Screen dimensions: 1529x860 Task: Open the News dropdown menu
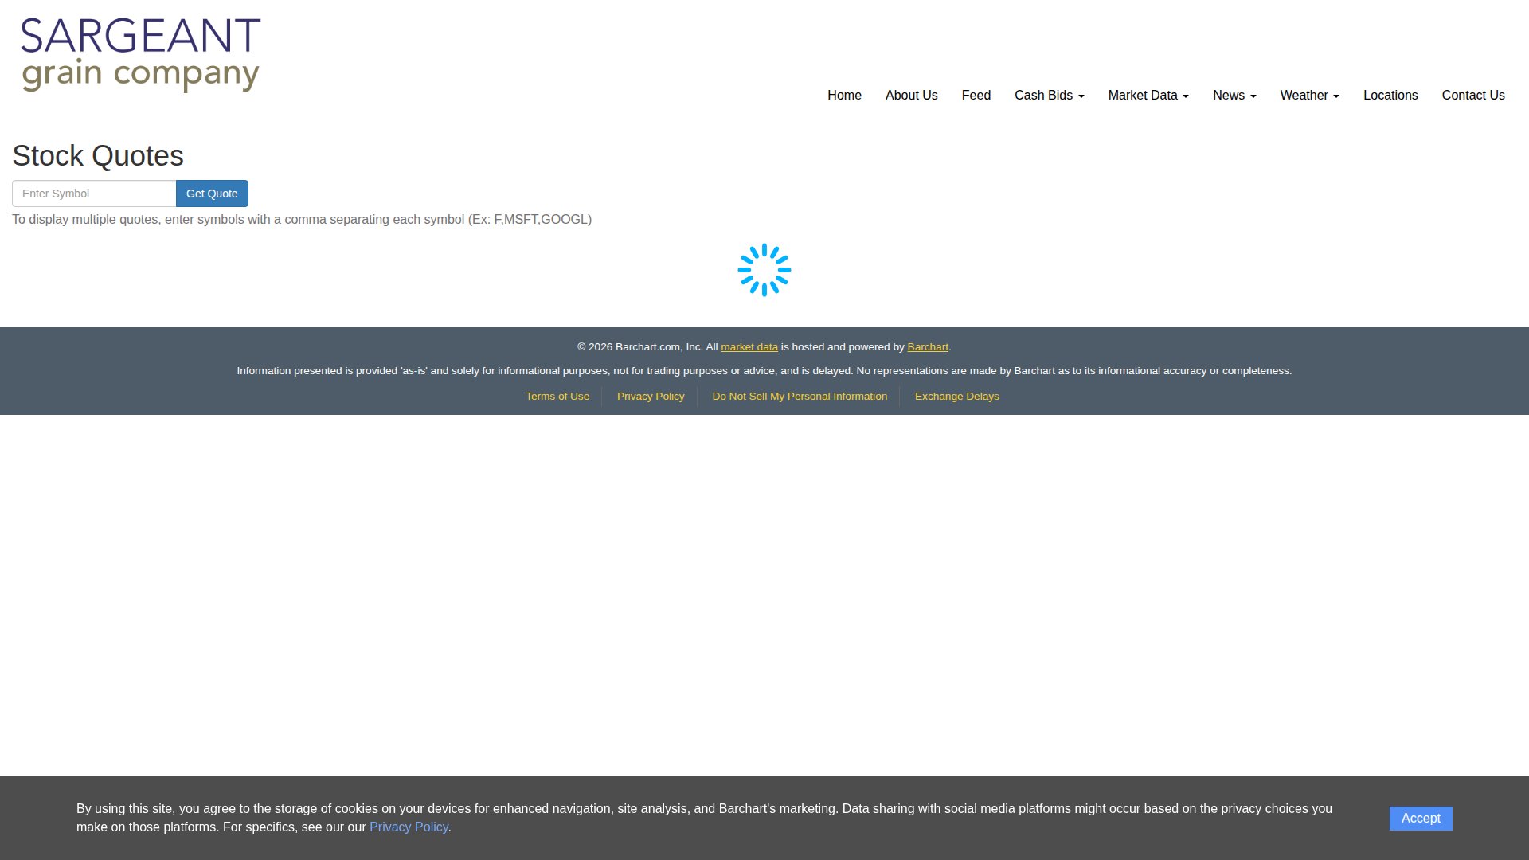(x=1234, y=96)
